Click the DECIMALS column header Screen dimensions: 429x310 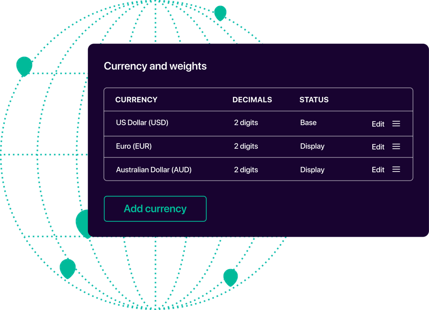(252, 100)
